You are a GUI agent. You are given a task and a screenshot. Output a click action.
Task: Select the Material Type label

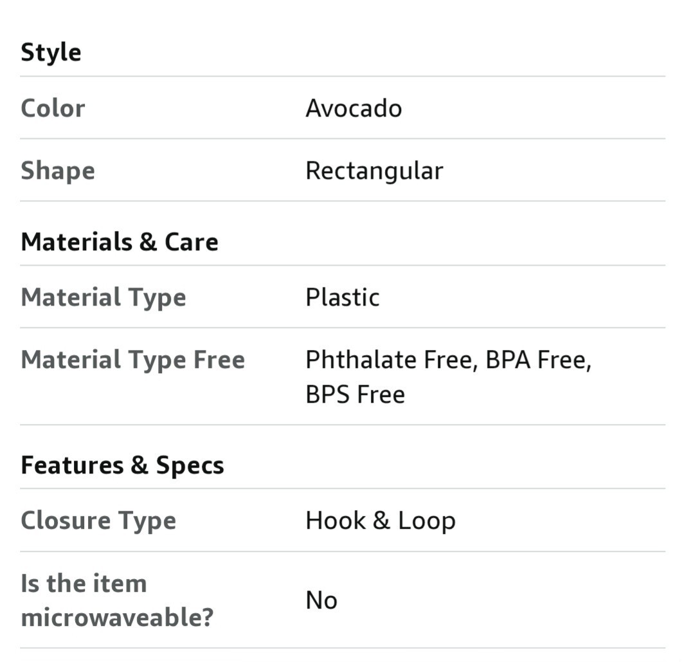103,297
